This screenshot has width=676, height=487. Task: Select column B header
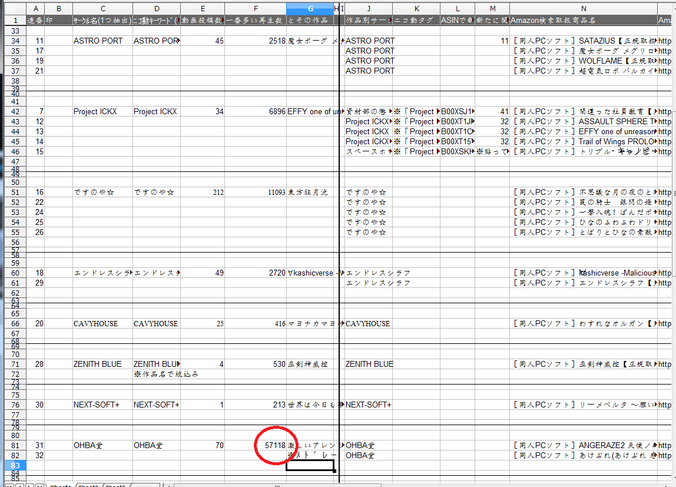(x=59, y=9)
